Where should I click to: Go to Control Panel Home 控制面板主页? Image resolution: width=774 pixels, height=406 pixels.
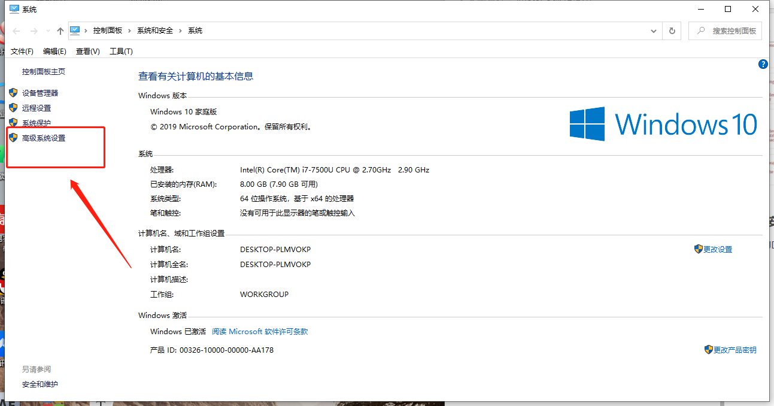pos(44,71)
